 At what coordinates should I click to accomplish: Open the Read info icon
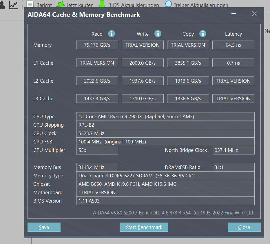point(112,34)
